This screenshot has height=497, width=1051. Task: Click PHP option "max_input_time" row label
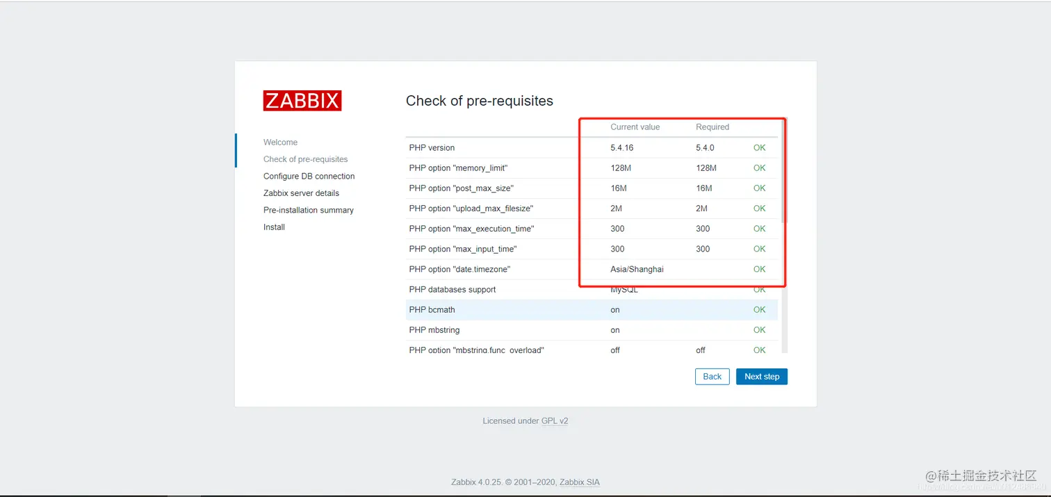click(463, 249)
